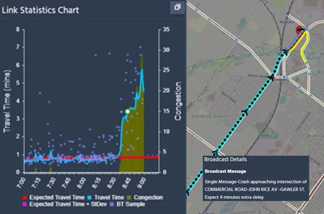Image resolution: width=324 pixels, height=214 pixels.
Task: Toggle the BT Sample legend entry
Action: (128, 204)
